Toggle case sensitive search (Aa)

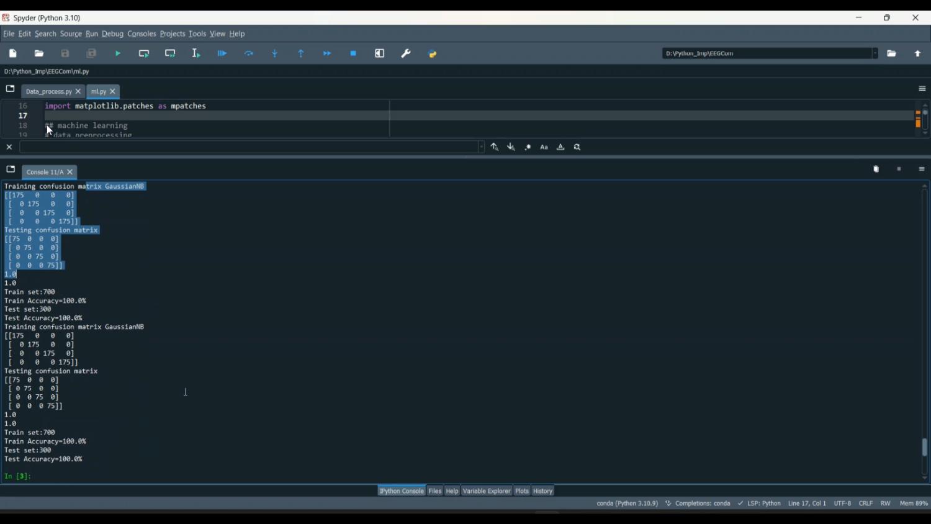(544, 148)
